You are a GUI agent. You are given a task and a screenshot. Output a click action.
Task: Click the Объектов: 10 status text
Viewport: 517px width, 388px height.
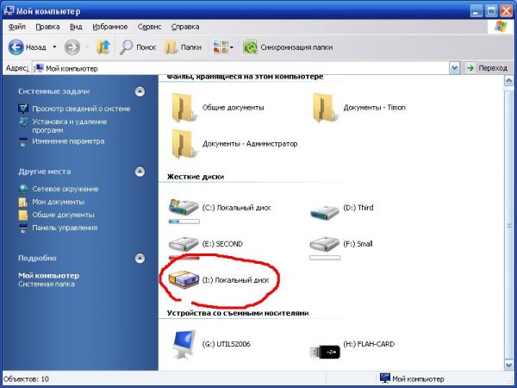26,379
